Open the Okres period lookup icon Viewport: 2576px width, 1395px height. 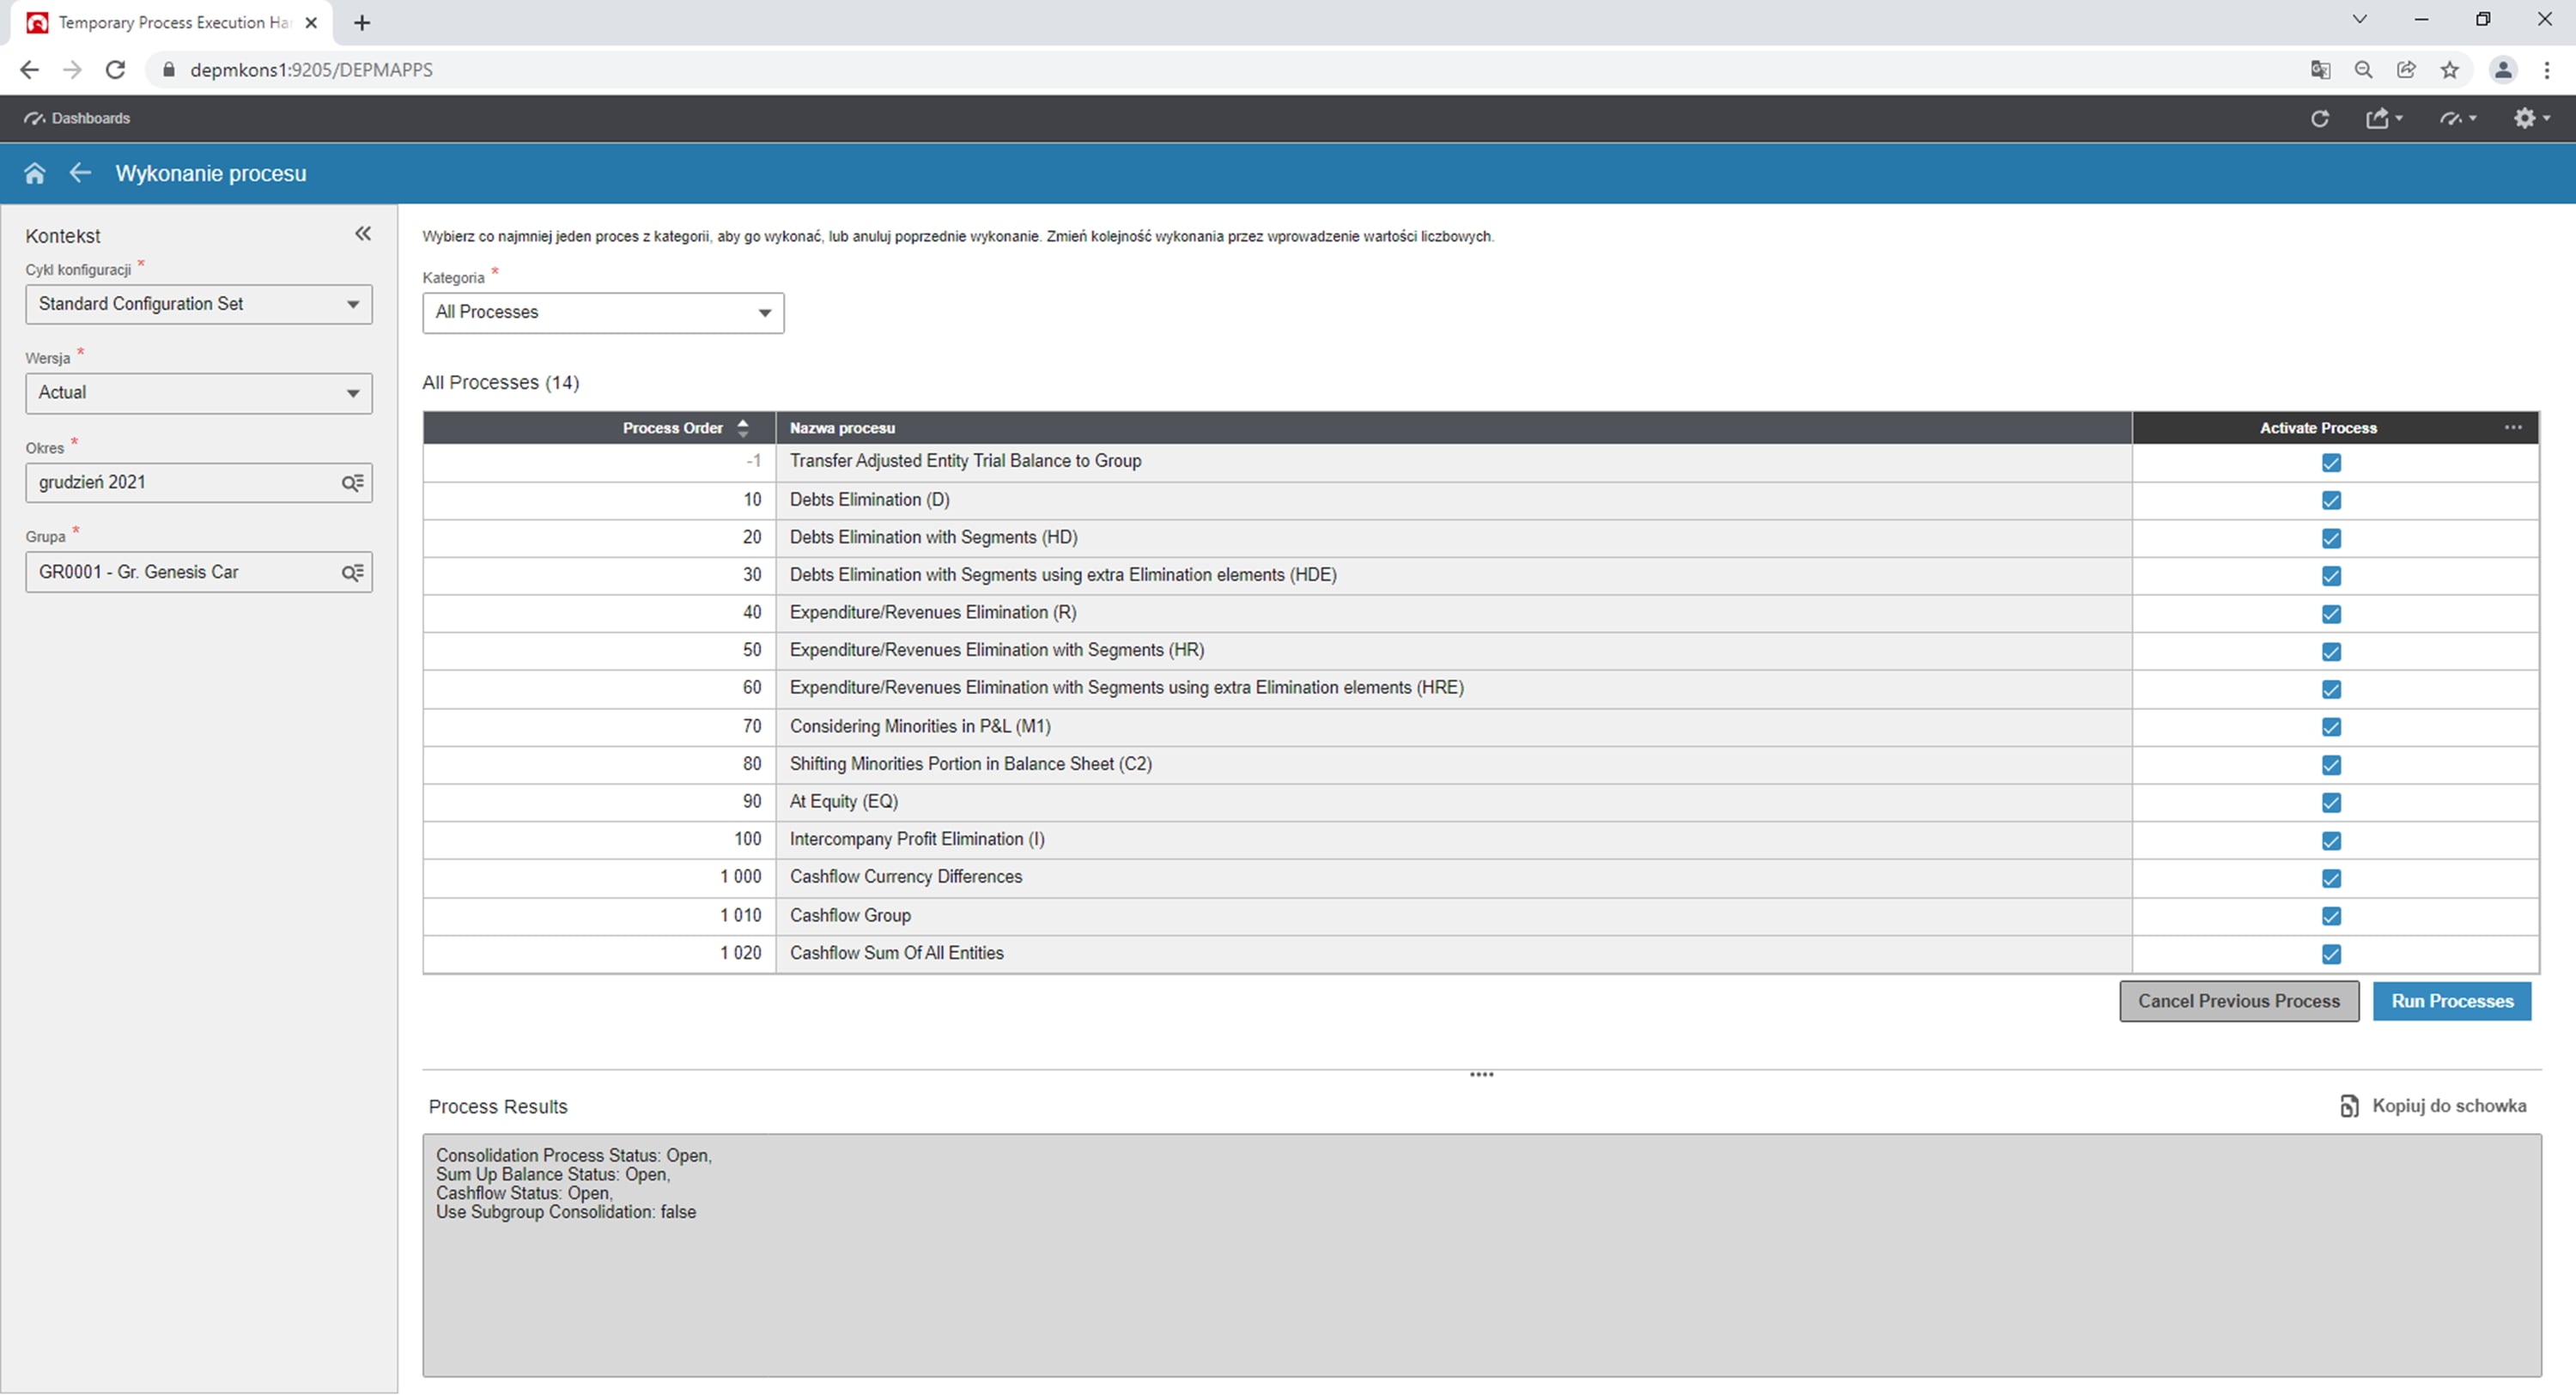coord(352,483)
